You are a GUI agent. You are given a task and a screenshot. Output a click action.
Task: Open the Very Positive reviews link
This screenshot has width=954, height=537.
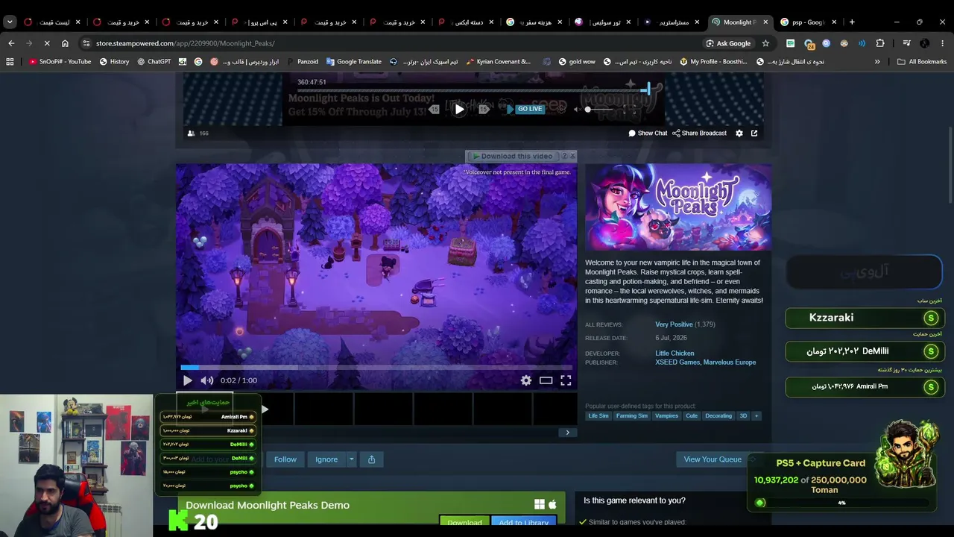point(674,324)
